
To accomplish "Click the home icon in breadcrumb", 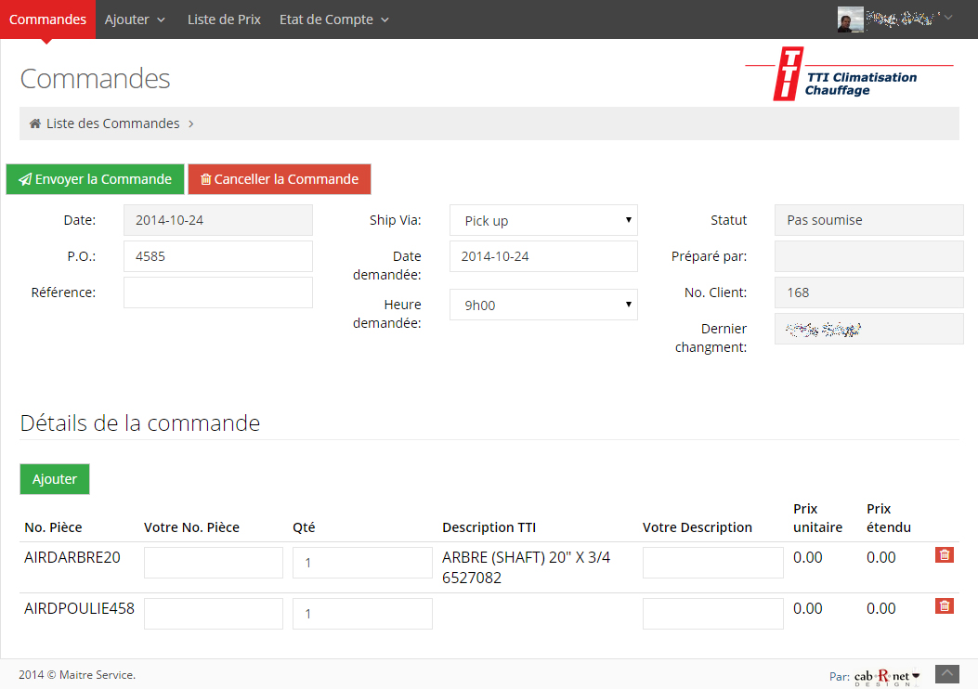I will coord(34,123).
